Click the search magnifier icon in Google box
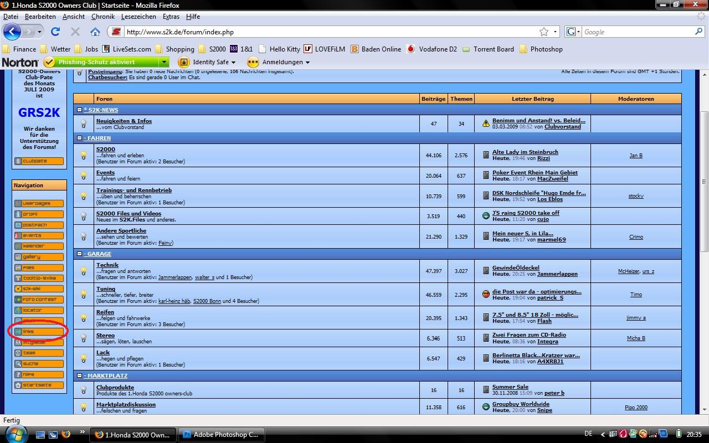Viewport: 709px width, 443px height. tap(698, 32)
